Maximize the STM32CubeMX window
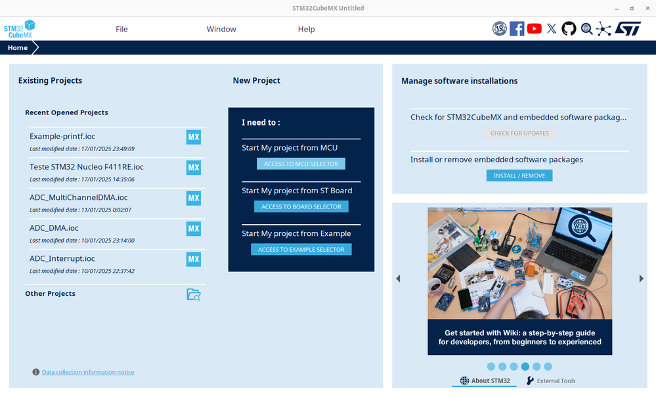Viewport: 656px width, 397px height. [632, 8]
